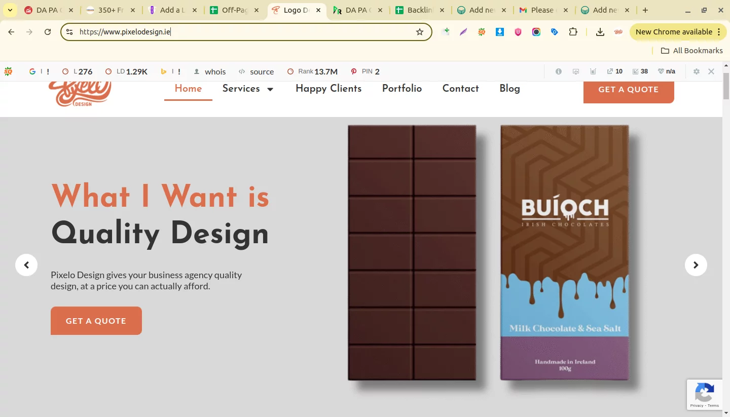Click the reCAPTCHA Privacy link

pos(697,405)
